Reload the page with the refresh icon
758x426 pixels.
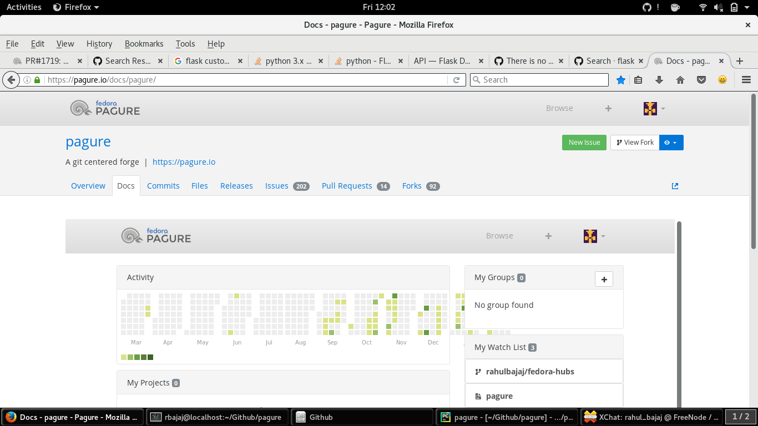point(456,80)
